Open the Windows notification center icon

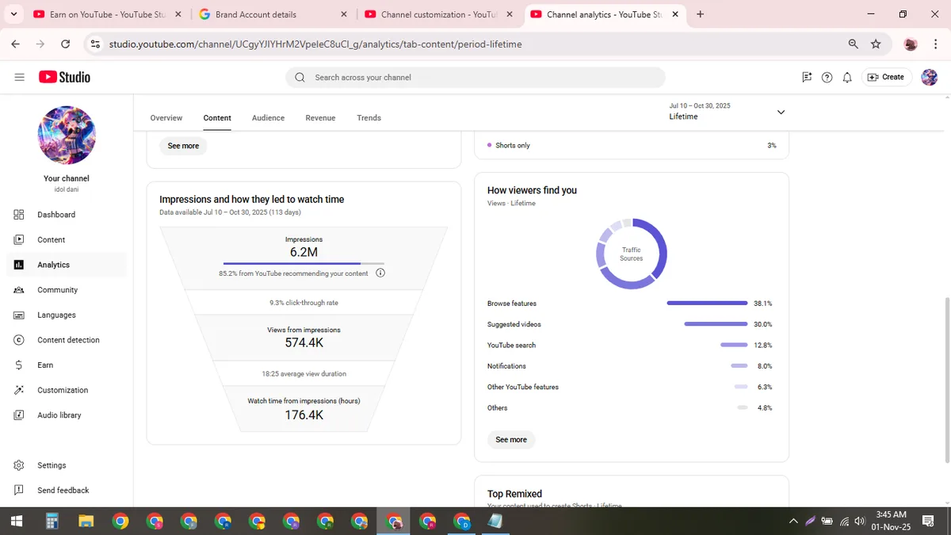[x=928, y=522]
